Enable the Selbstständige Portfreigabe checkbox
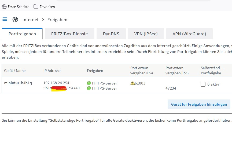 203,84
